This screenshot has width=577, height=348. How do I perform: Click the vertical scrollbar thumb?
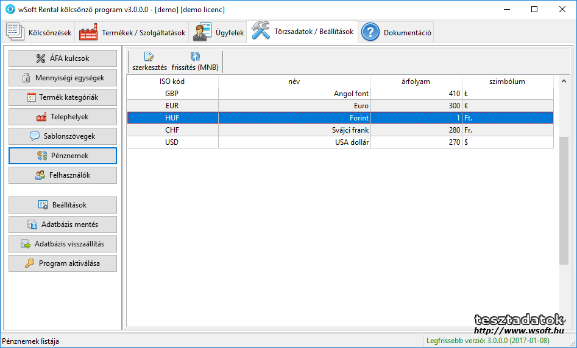(564, 201)
